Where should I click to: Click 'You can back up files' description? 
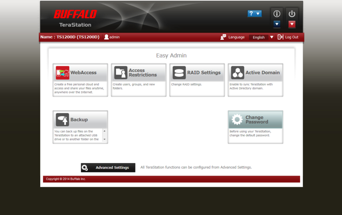pyautogui.click(x=77, y=135)
